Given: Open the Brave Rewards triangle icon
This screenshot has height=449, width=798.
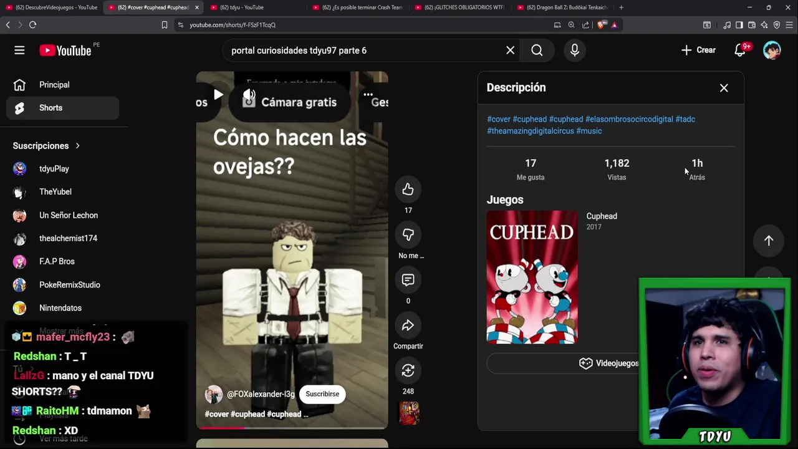Looking at the screenshot, I should pos(614,25).
